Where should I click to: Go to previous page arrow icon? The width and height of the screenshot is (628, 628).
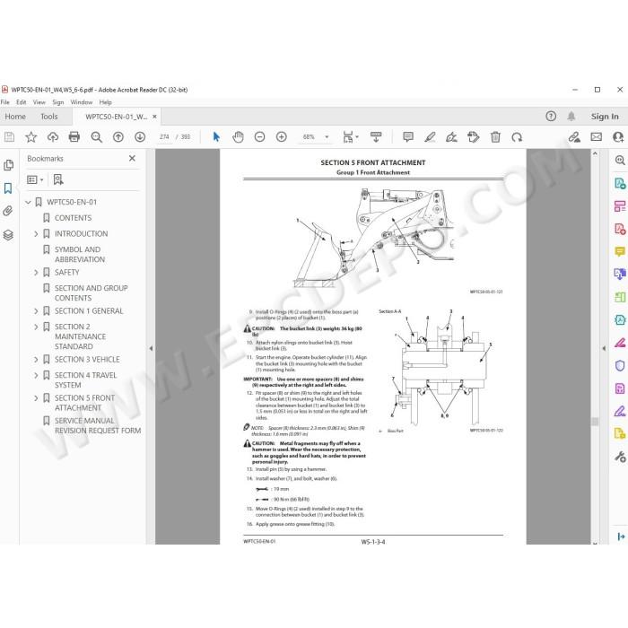pyautogui.click(x=118, y=137)
